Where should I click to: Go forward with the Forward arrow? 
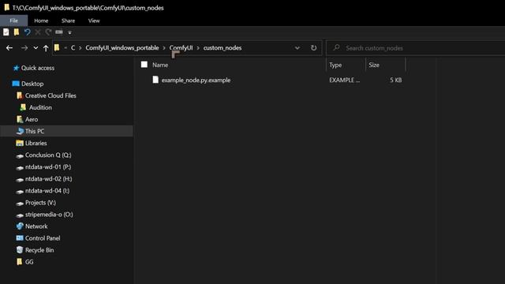coord(24,48)
